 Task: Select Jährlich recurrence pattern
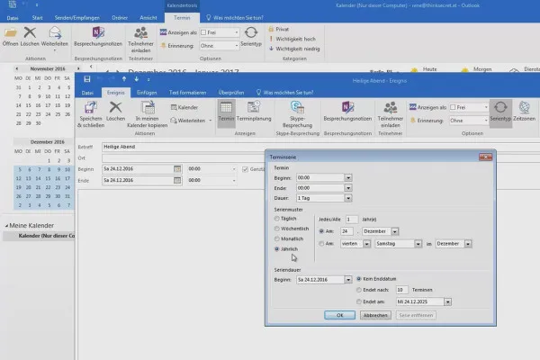coord(277,248)
